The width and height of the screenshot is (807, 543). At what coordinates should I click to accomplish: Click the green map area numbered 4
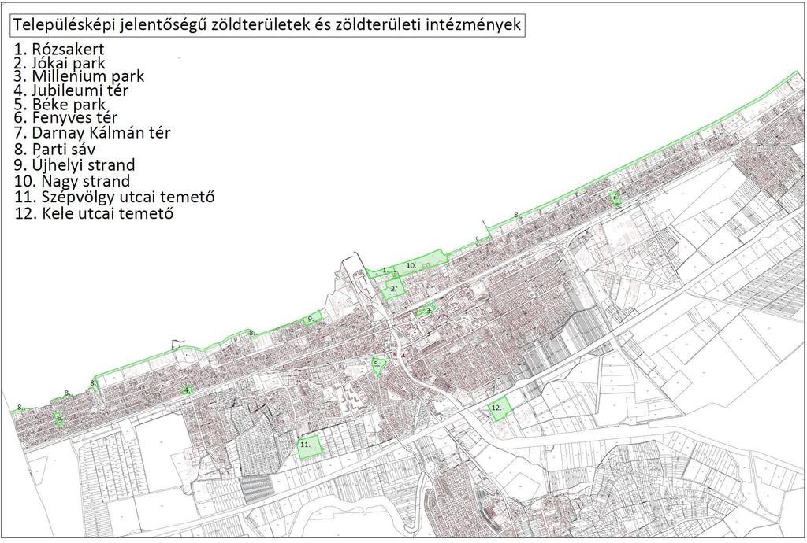[188, 390]
